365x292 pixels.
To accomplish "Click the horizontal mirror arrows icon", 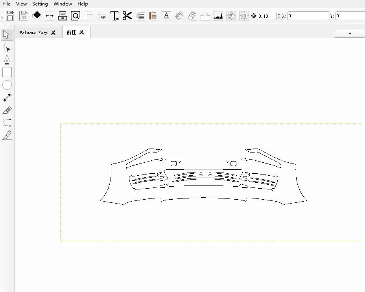I will 50,16.
